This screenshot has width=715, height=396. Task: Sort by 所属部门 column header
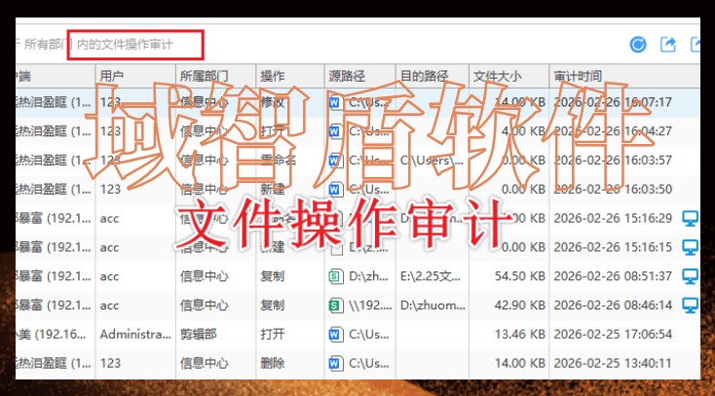(215, 76)
